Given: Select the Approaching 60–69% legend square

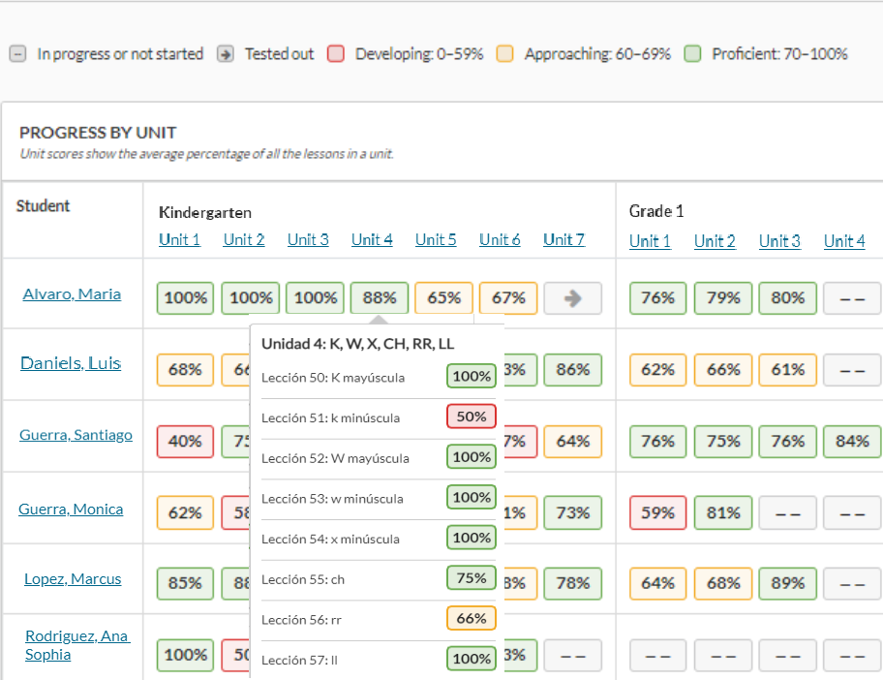Looking at the screenshot, I should (504, 53).
